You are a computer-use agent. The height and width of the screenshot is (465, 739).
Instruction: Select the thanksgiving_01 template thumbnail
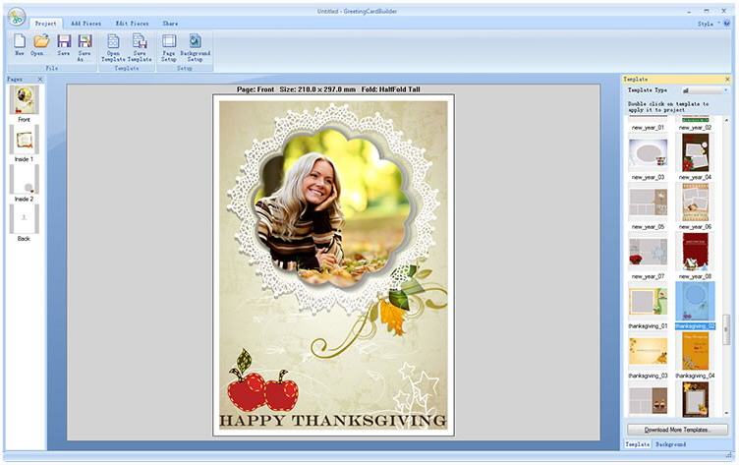coord(648,302)
